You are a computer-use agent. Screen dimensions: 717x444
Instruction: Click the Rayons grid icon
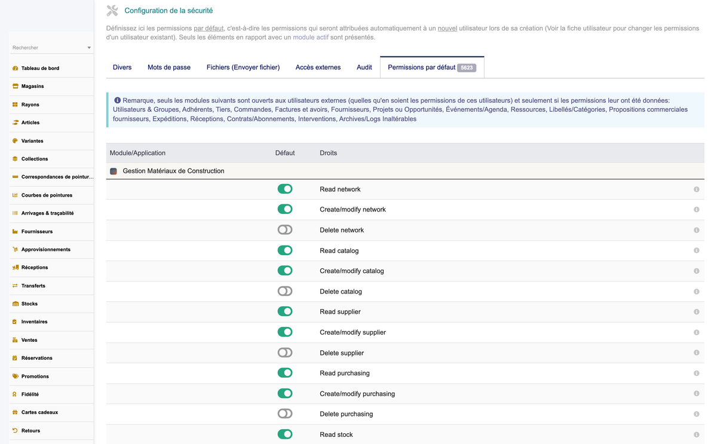pos(15,105)
